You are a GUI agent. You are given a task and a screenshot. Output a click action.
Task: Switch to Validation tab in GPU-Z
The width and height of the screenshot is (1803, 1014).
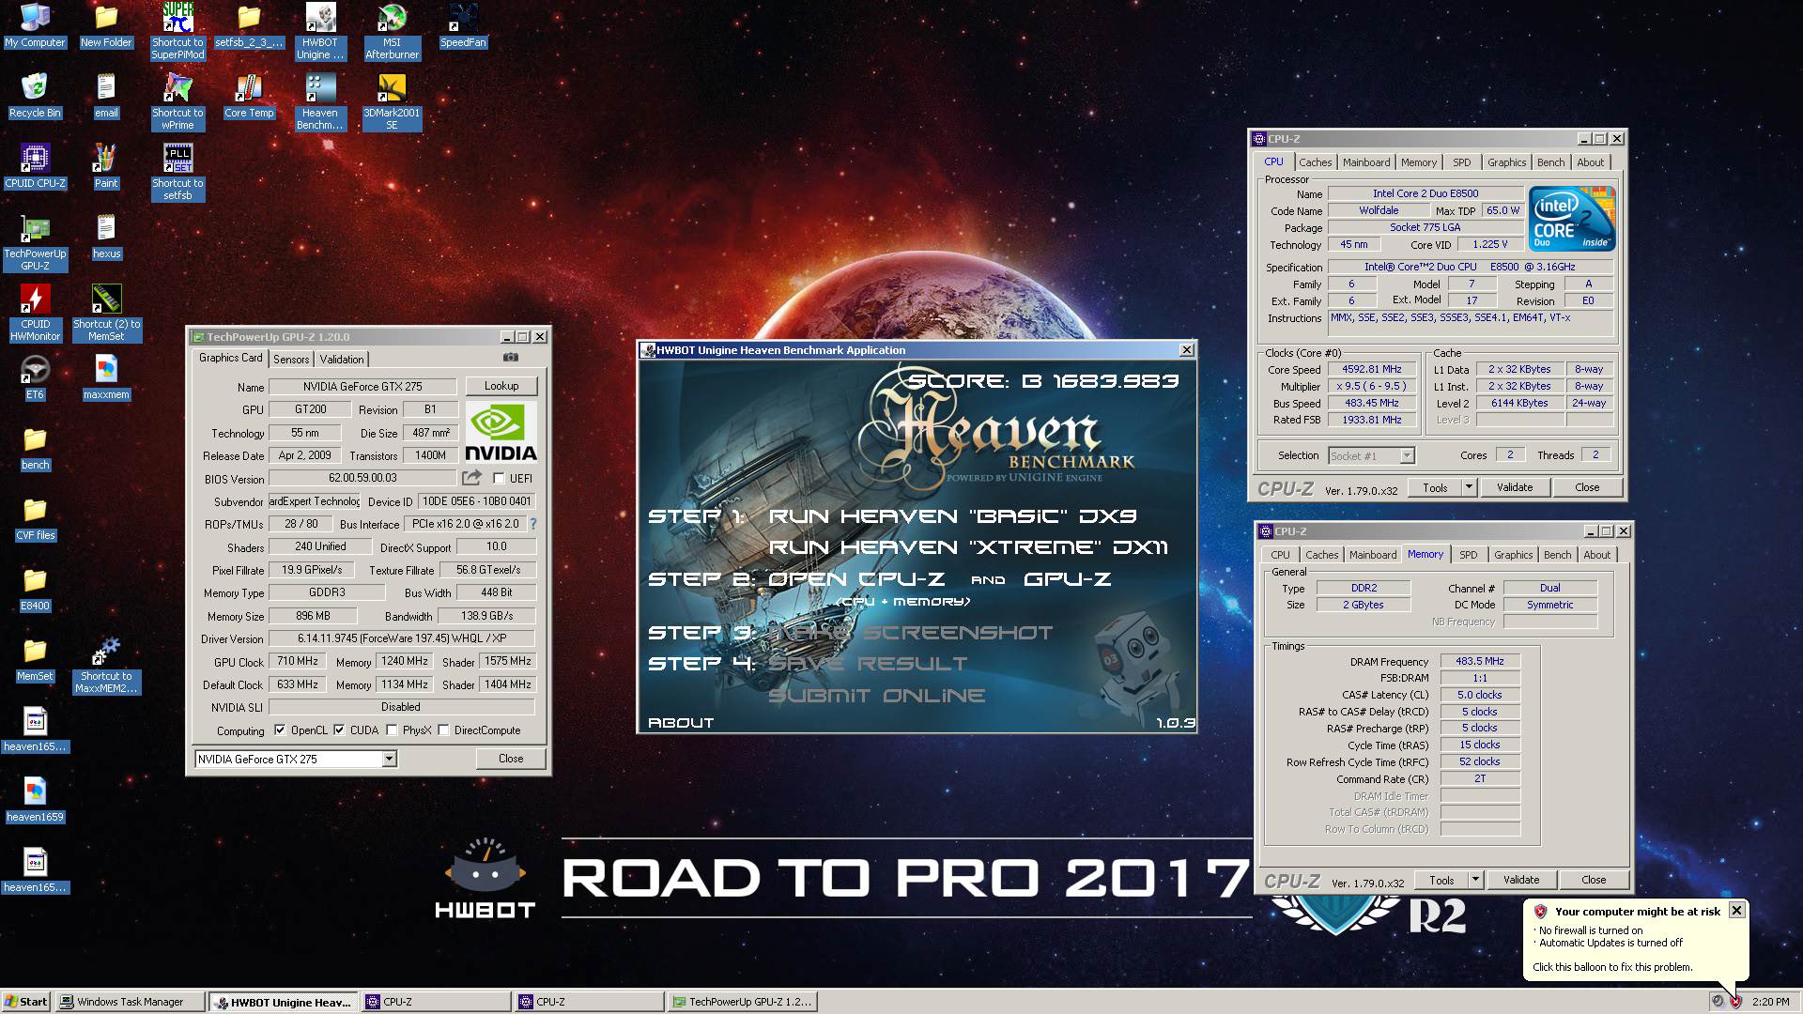pos(342,359)
